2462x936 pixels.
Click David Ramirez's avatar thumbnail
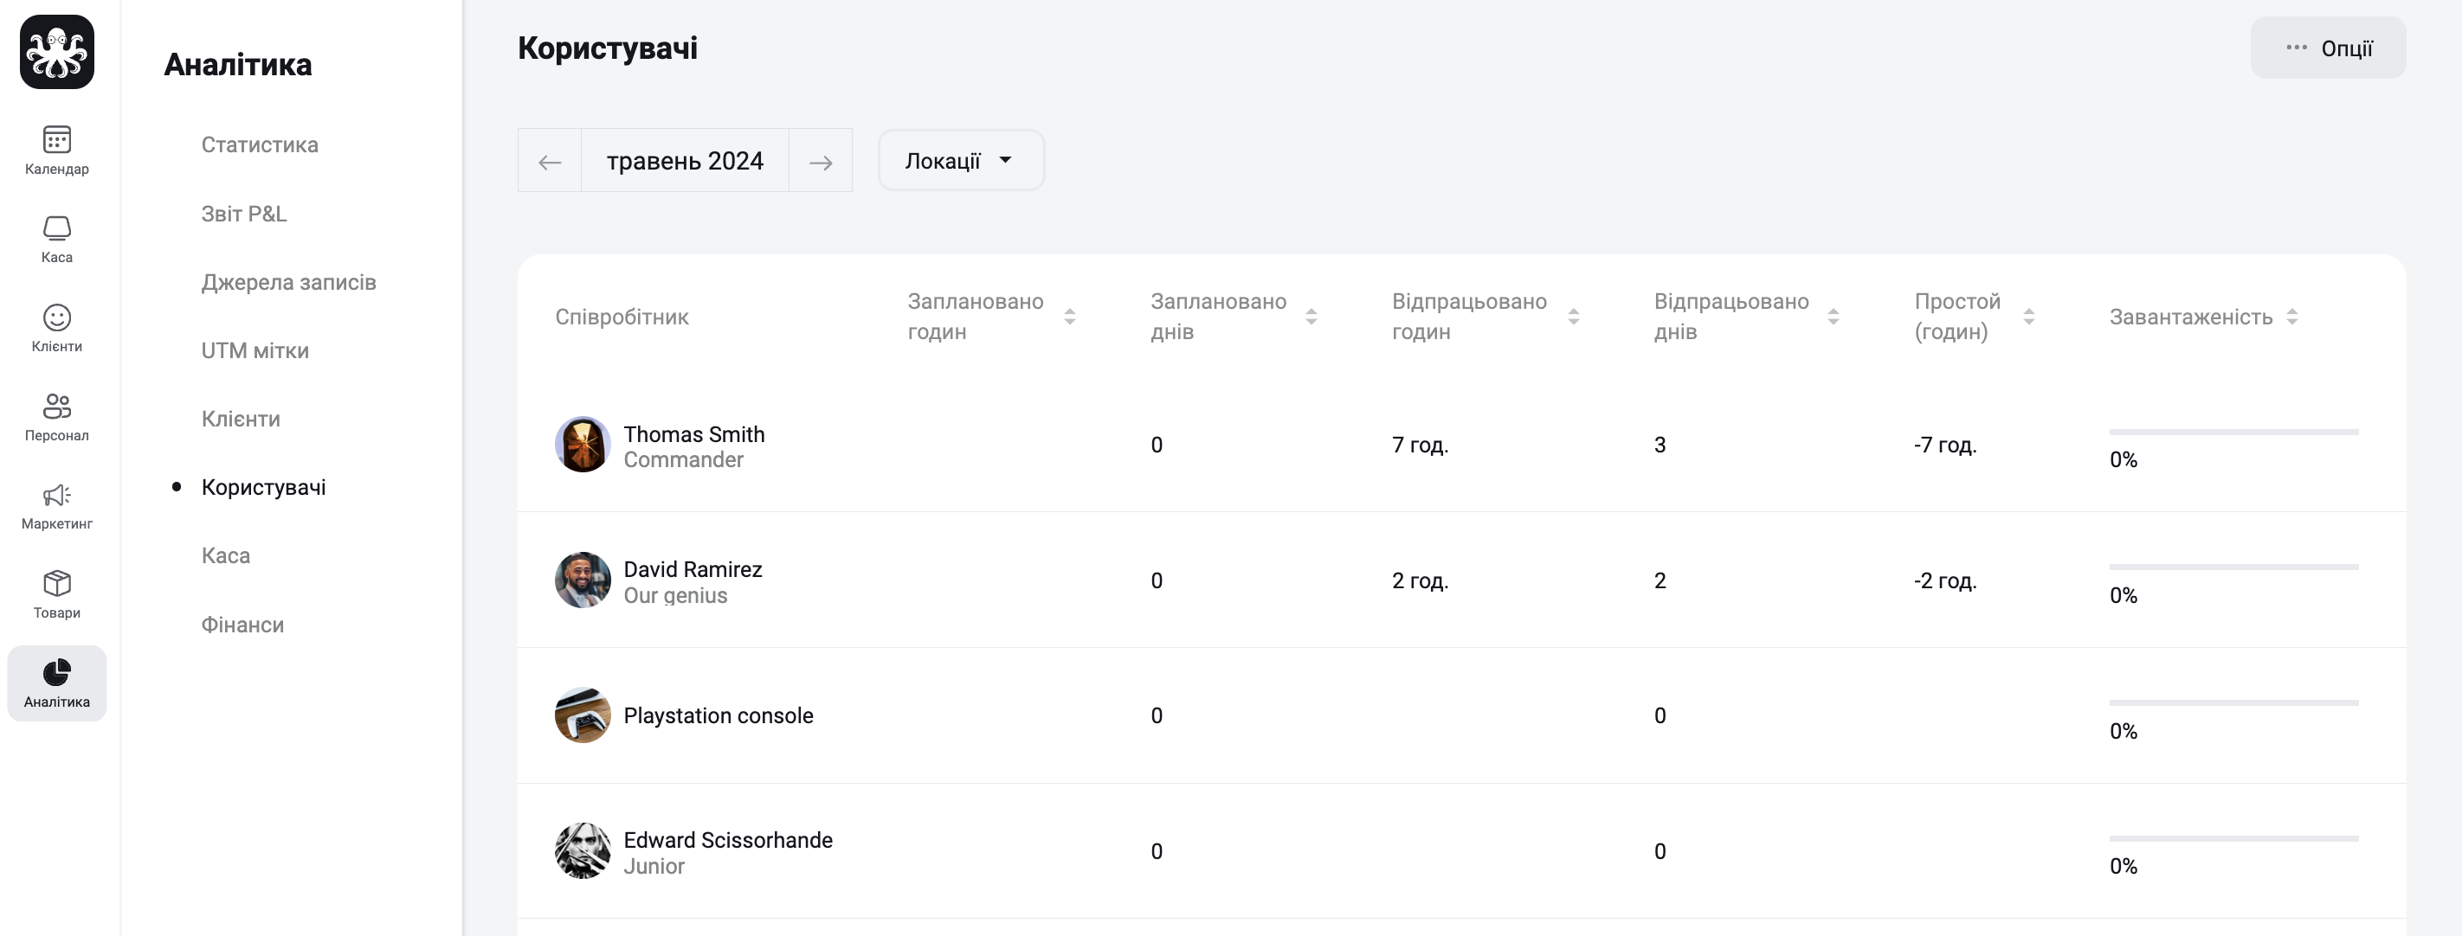click(x=583, y=580)
